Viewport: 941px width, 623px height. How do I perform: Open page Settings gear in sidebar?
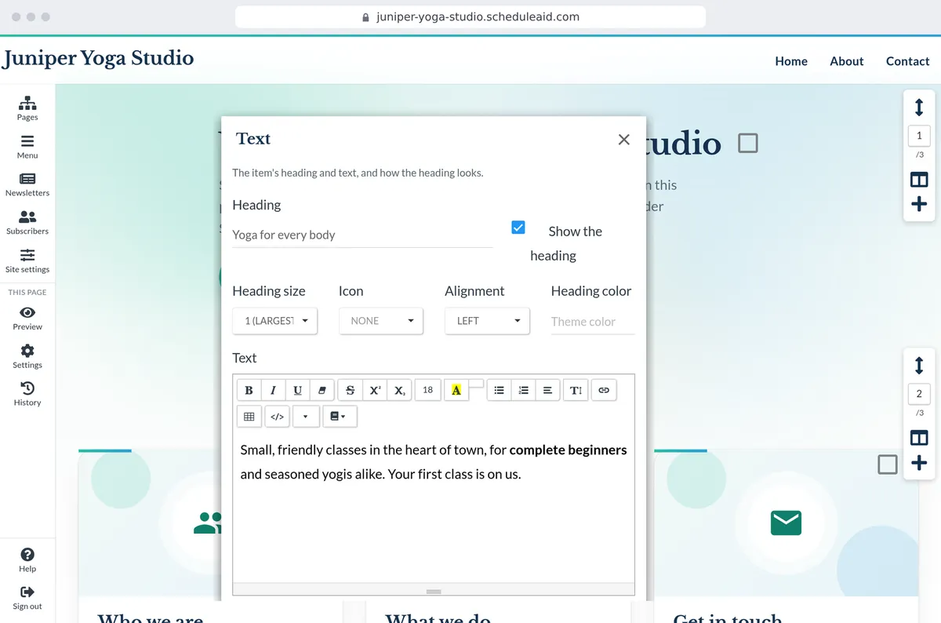click(27, 356)
